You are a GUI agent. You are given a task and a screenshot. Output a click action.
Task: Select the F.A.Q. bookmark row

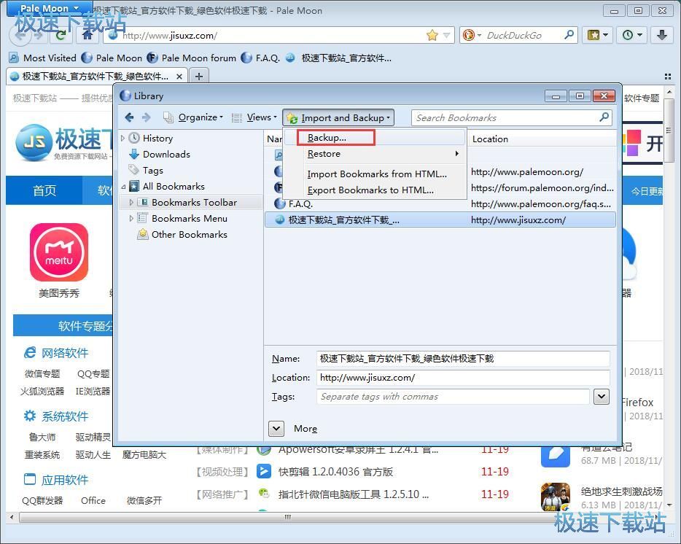(x=440, y=203)
